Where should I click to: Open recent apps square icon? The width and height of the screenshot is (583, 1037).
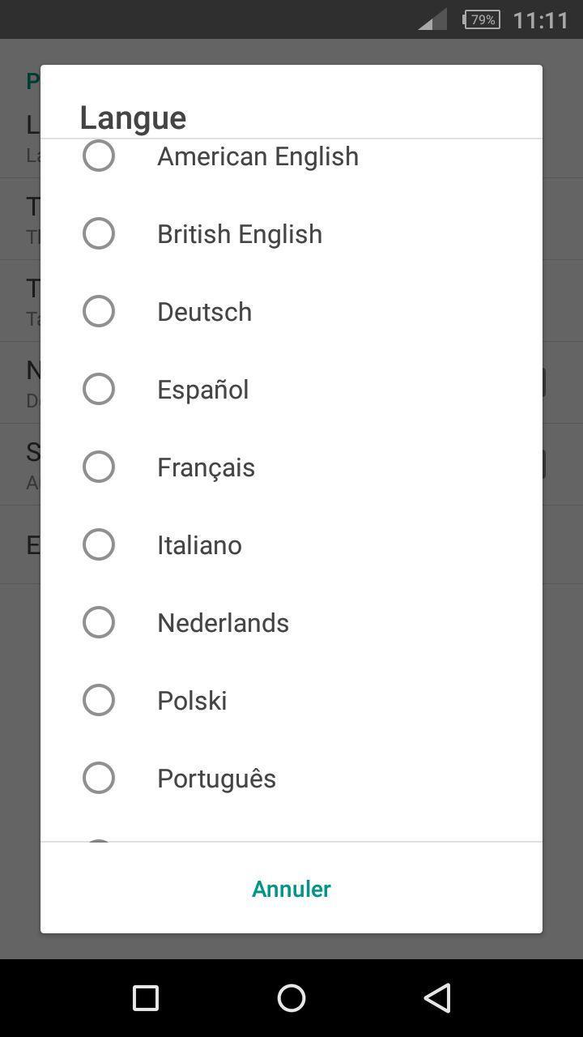point(146,998)
